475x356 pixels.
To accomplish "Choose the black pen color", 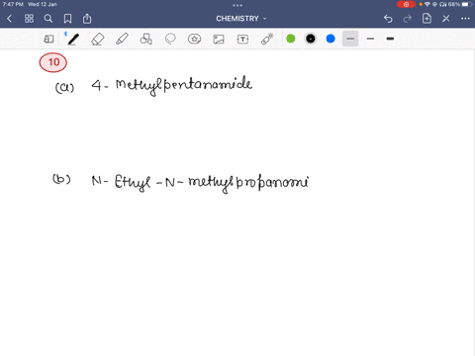I will (x=311, y=39).
